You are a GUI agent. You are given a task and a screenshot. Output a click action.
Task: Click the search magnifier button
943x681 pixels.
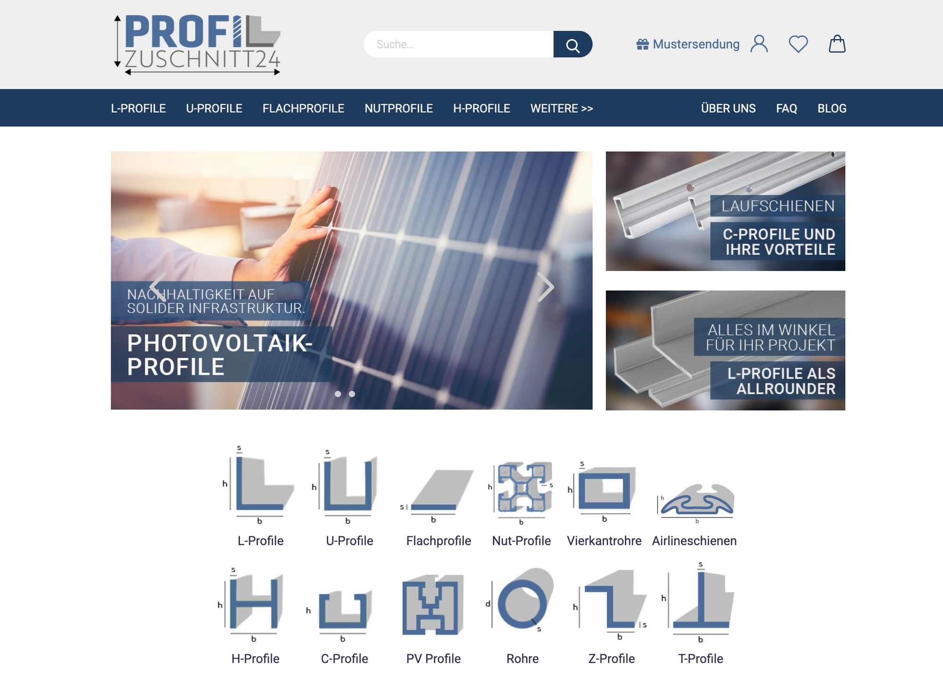point(572,44)
